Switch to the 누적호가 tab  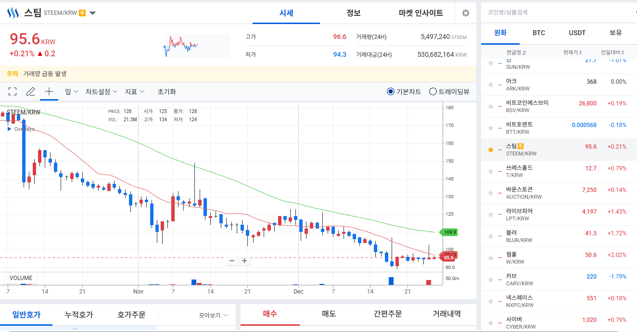click(79, 315)
